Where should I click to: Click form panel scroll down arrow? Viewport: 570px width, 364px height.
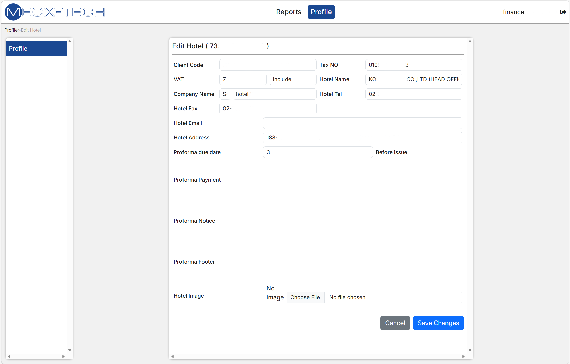pos(470,350)
